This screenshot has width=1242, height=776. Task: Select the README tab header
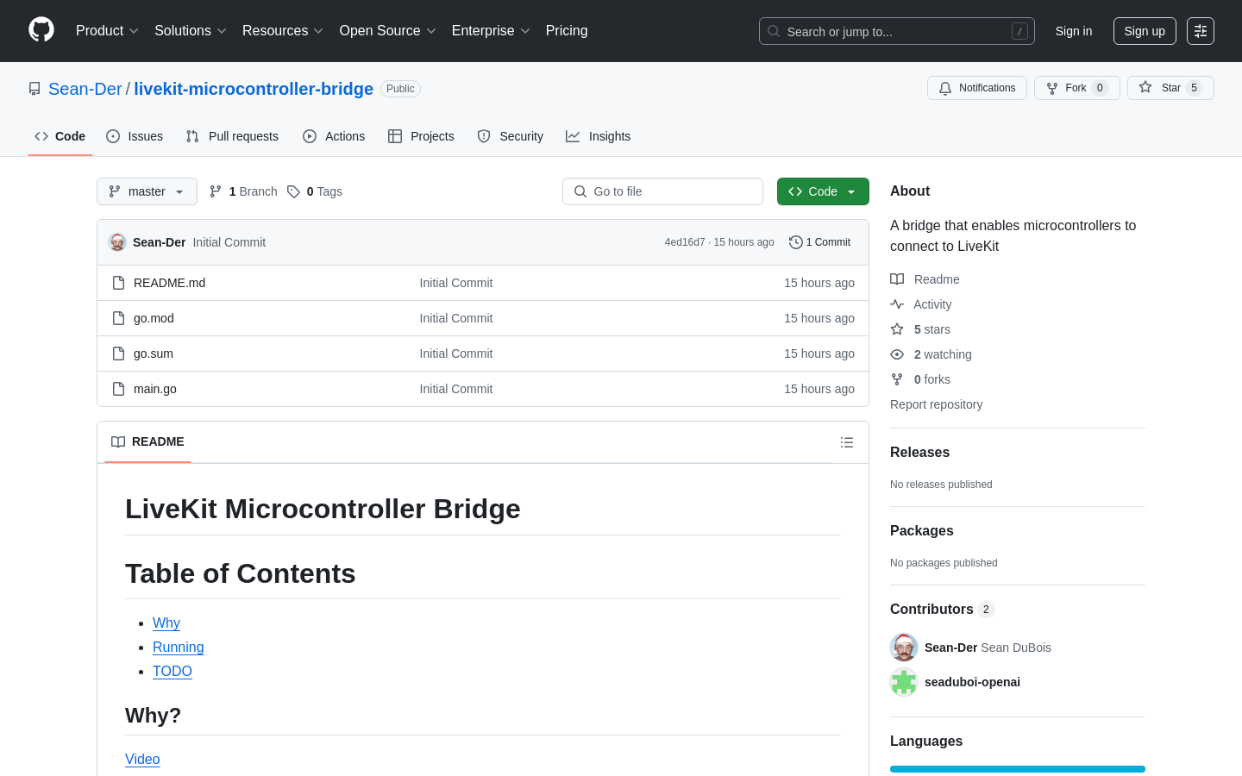[x=147, y=441]
